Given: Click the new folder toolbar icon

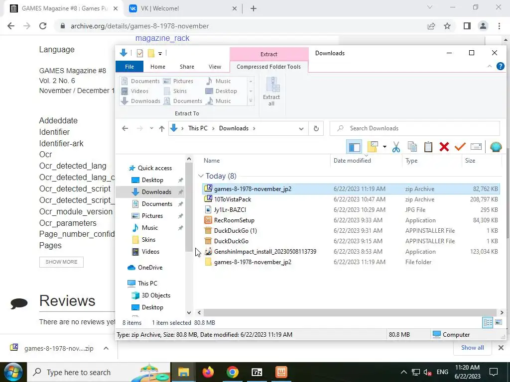Looking at the screenshot, I should [x=373, y=147].
